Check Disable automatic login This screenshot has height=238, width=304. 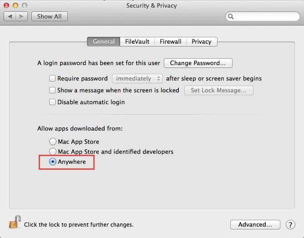point(52,102)
